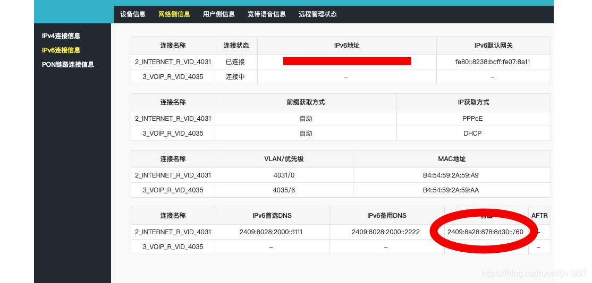
Task: Click 2_INTERNET_R_VID_4031 in the IPv6地址 table
Action: point(173,61)
